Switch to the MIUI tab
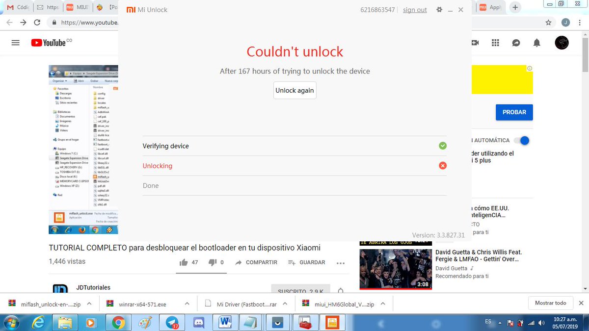The width and height of the screenshot is (589, 331). 78,7
